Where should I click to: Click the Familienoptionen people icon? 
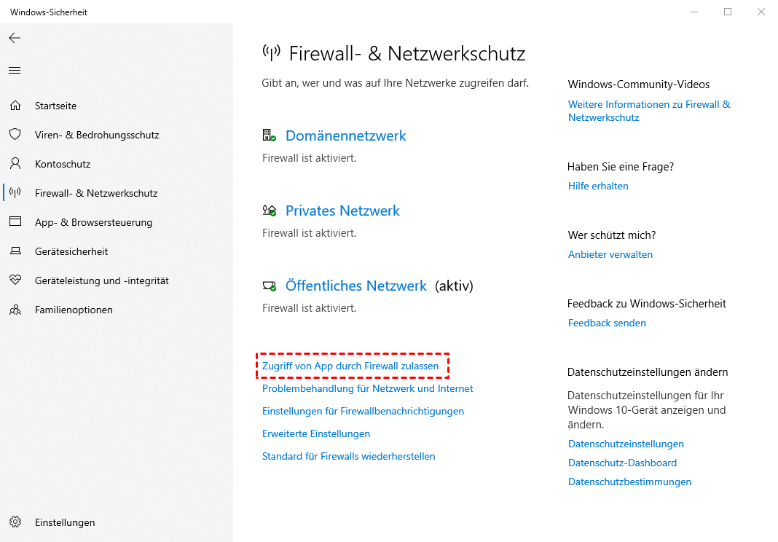[x=15, y=310]
